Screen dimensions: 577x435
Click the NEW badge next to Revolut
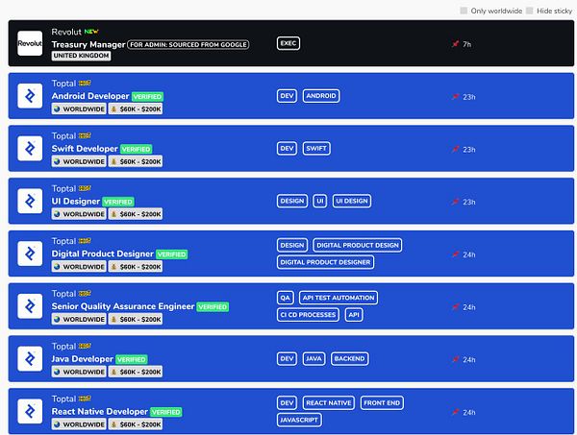91,32
